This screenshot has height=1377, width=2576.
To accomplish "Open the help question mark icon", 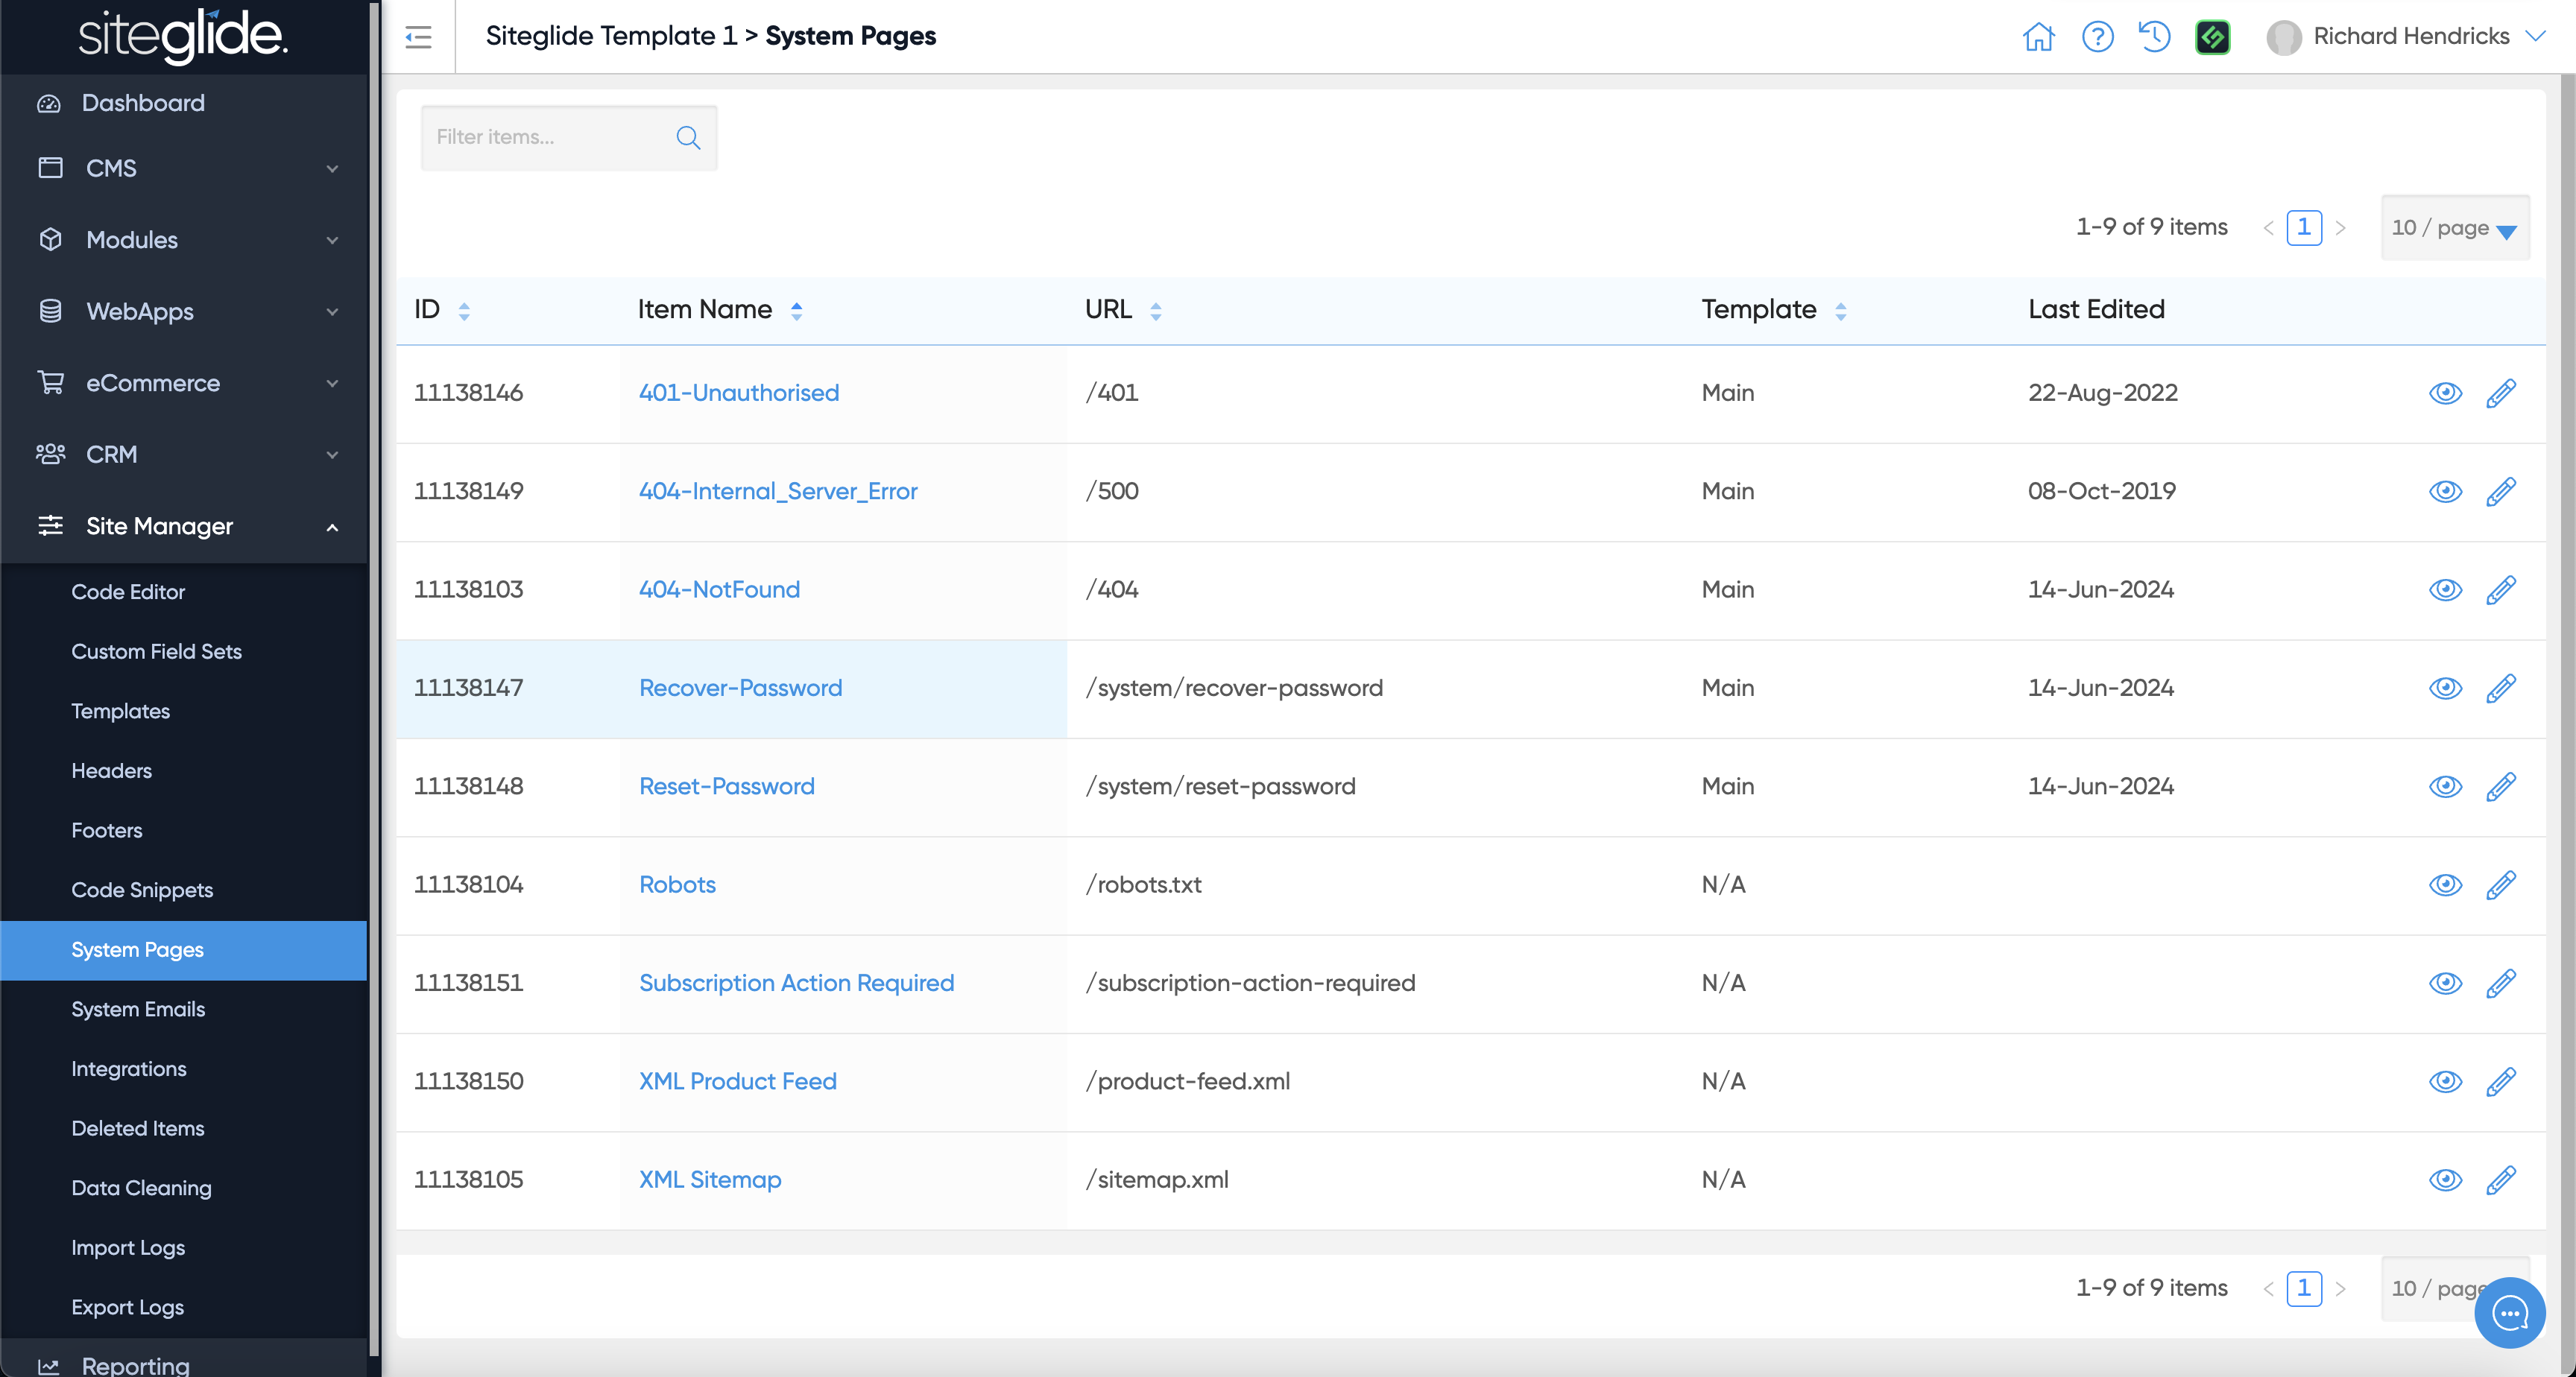I will 2097,37.
